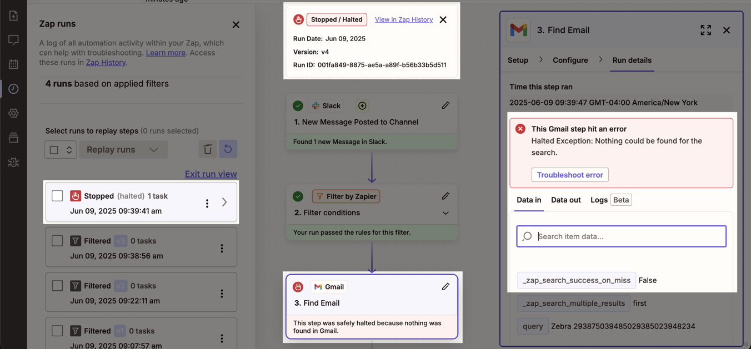The height and width of the screenshot is (349, 751).
Task: Edit the Filter conditions step with pencil icon
Action: (445, 196)
